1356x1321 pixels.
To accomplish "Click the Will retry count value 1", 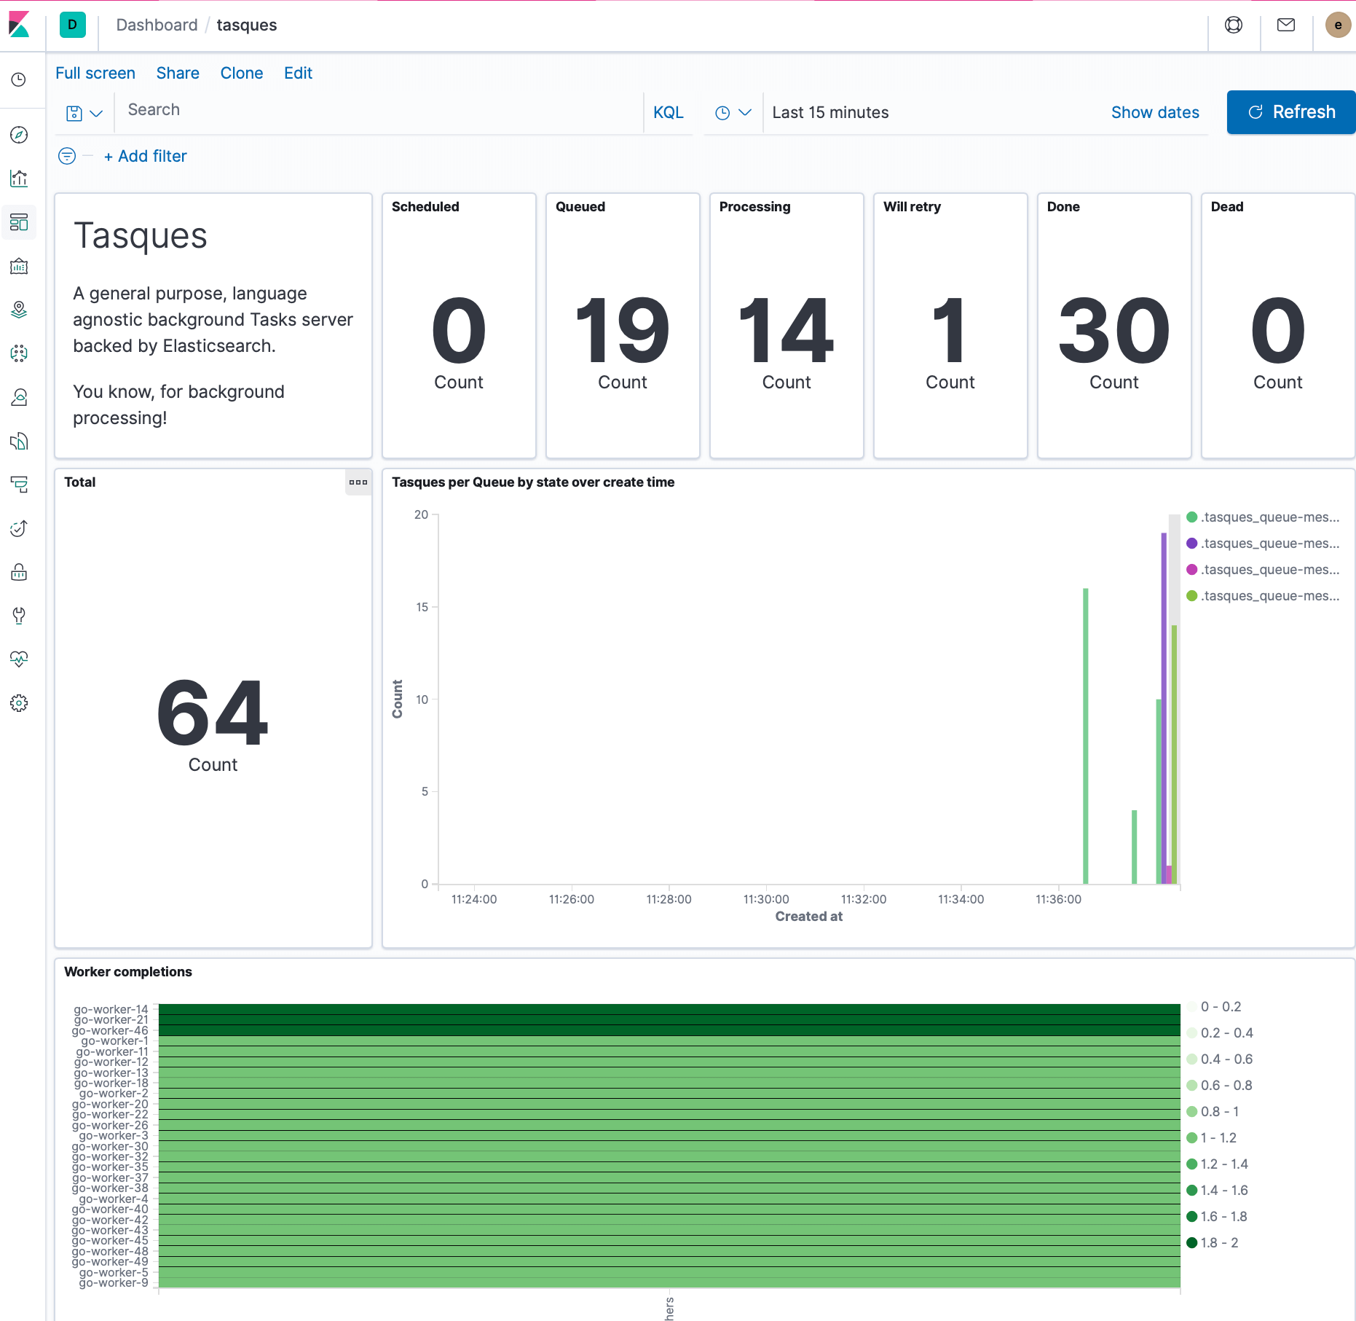I will point(950,330).
